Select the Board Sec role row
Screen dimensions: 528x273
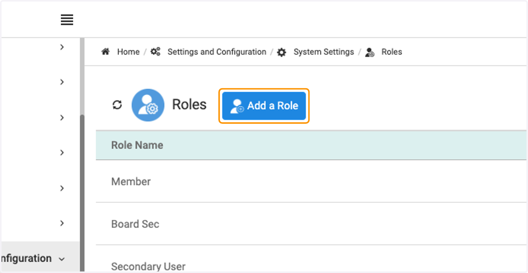(x=312, y=224)
